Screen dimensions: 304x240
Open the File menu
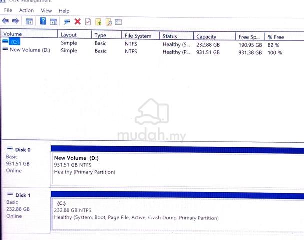tap(8, 10)
